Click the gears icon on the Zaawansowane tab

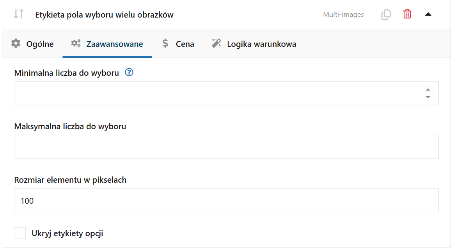(76, 44)
